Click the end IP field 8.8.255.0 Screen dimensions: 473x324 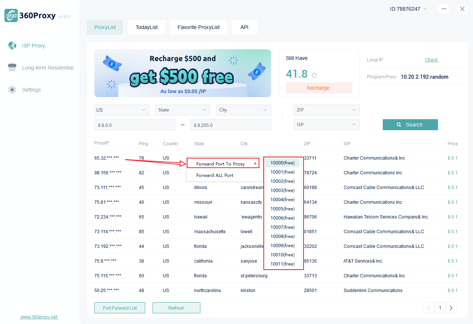coord(231,125)
